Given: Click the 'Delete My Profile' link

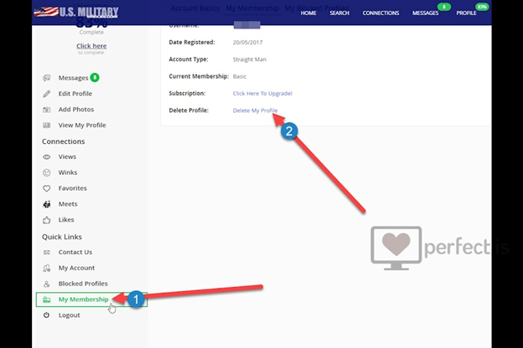Looking at the screenshot, I should (x=255, y=110).
